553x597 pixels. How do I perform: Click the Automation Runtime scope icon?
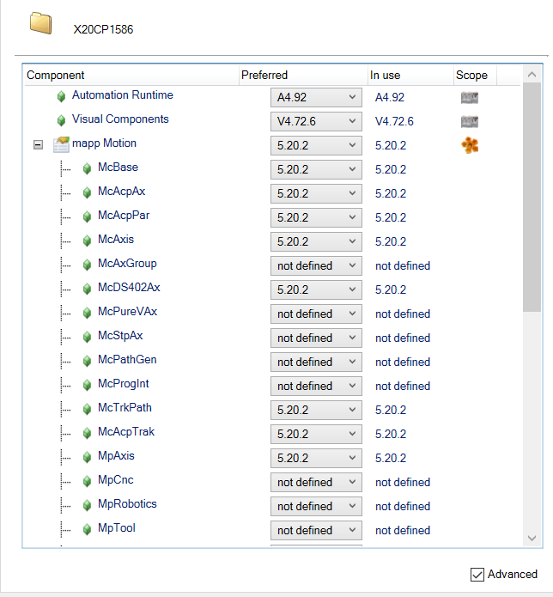(470, 97)
